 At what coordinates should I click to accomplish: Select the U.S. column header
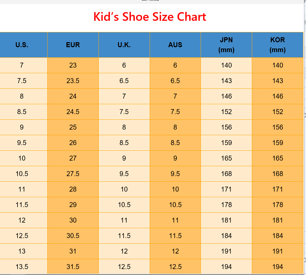22,45
